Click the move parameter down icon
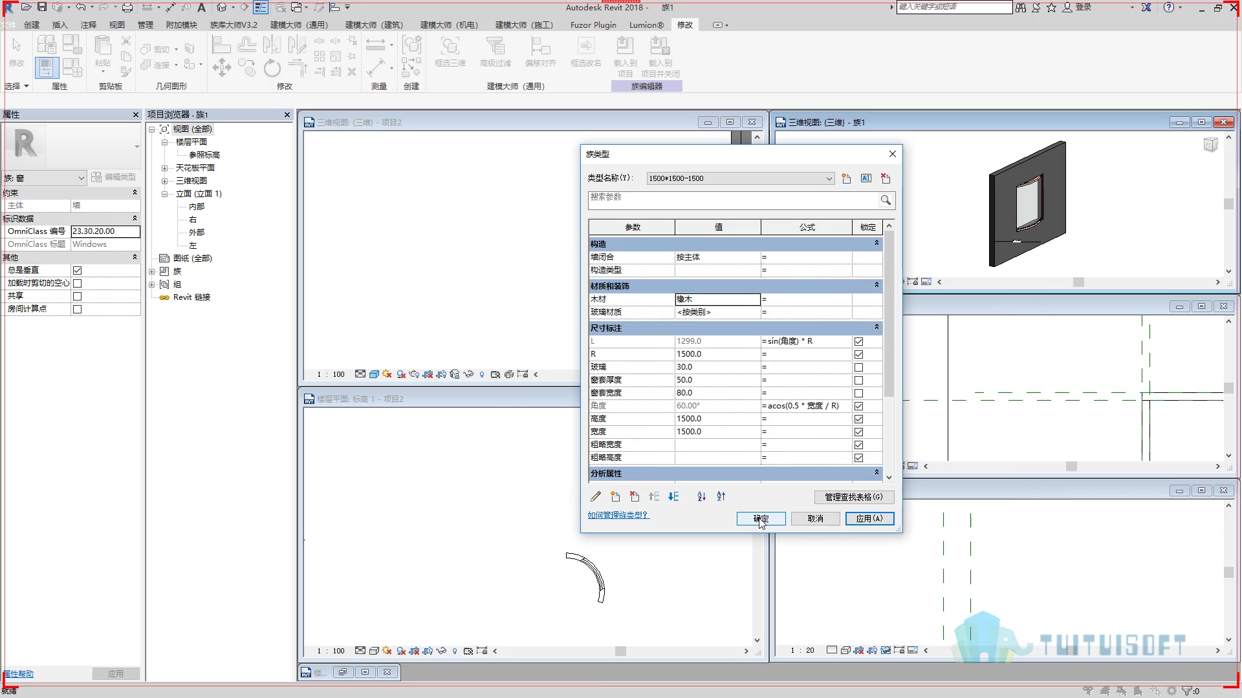Image resolution: width=1242 pixels, height=698 pixels. (x=673, y=496)
